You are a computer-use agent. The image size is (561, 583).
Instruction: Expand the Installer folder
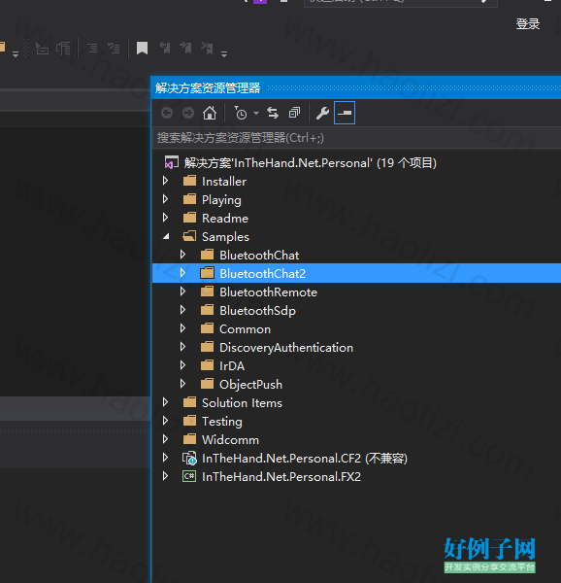pos(166,181)
